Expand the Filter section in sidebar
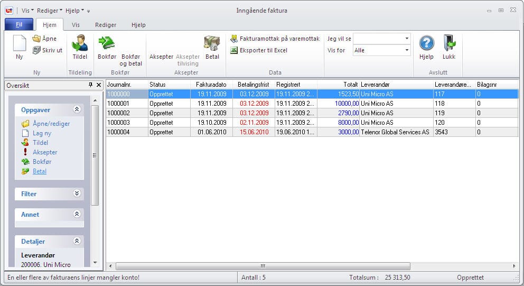524x286 pixels. 77,193
